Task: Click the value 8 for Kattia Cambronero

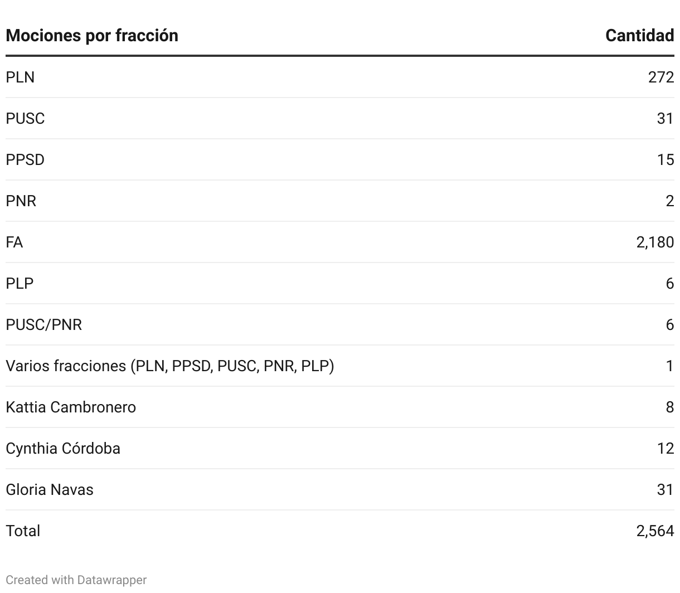Action: (669, 407)
